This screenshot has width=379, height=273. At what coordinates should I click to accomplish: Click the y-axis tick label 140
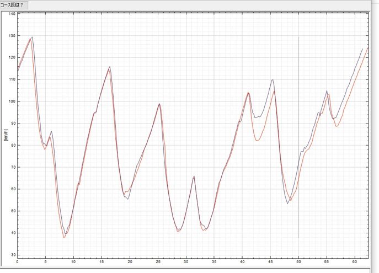(12, 14)
